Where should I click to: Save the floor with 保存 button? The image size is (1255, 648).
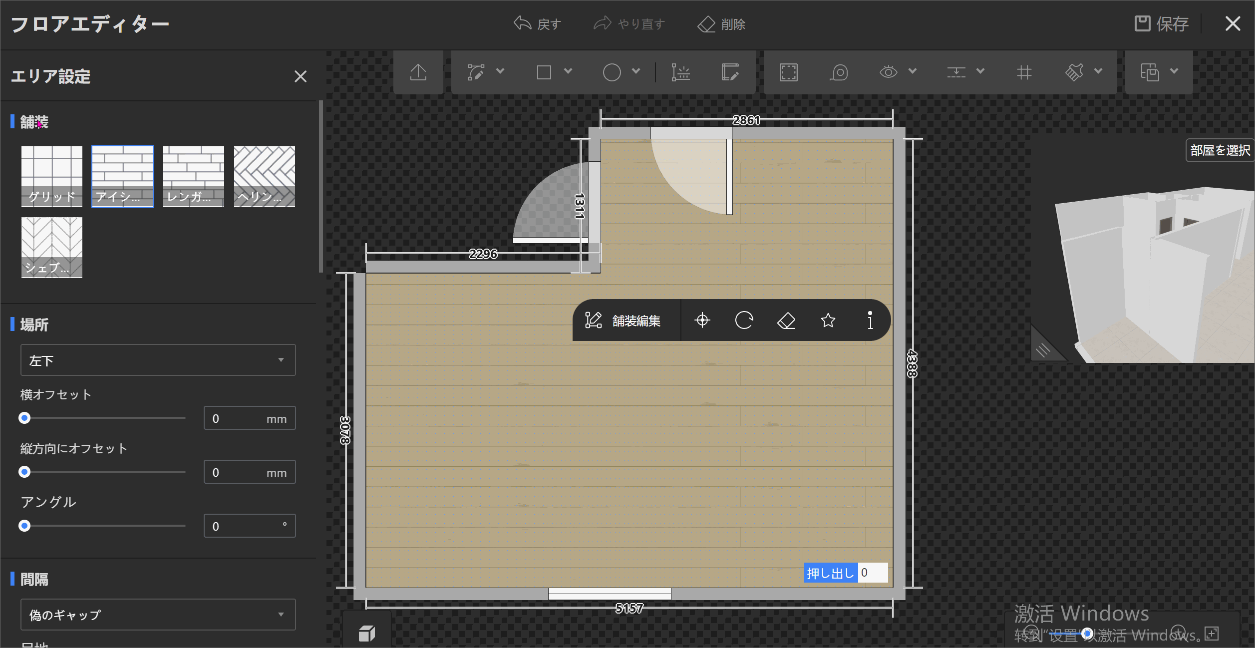tap(1161, 23)
